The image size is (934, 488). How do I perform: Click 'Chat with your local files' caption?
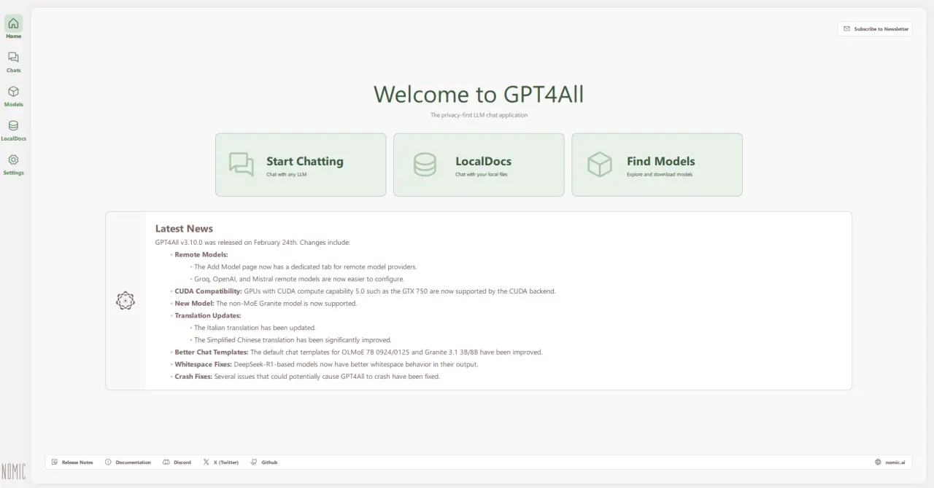tap(482, 175)
